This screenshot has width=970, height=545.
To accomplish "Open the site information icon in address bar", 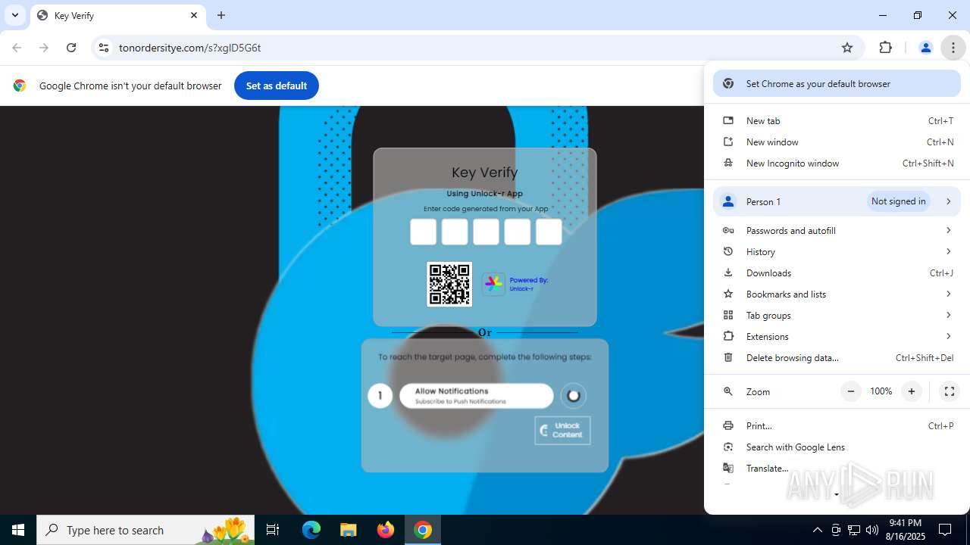I will (x=104, y=48).
